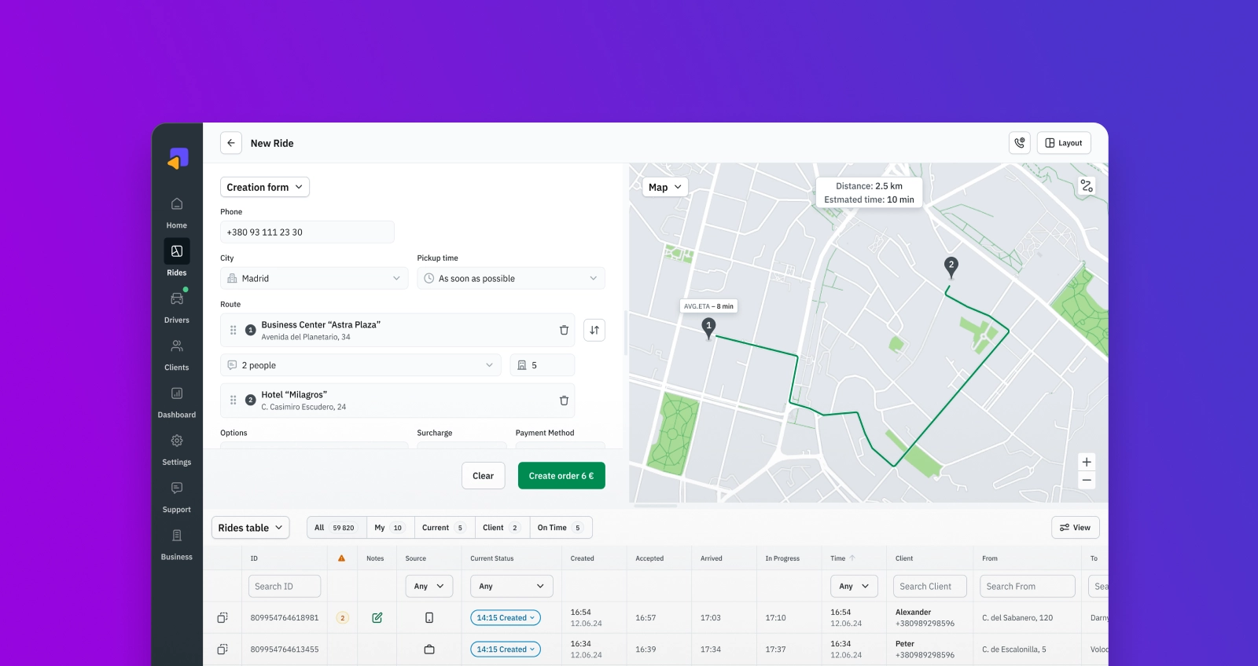Open Settings from sidebar
Screen dimensions: 1258x666
[x=176, y=450]
